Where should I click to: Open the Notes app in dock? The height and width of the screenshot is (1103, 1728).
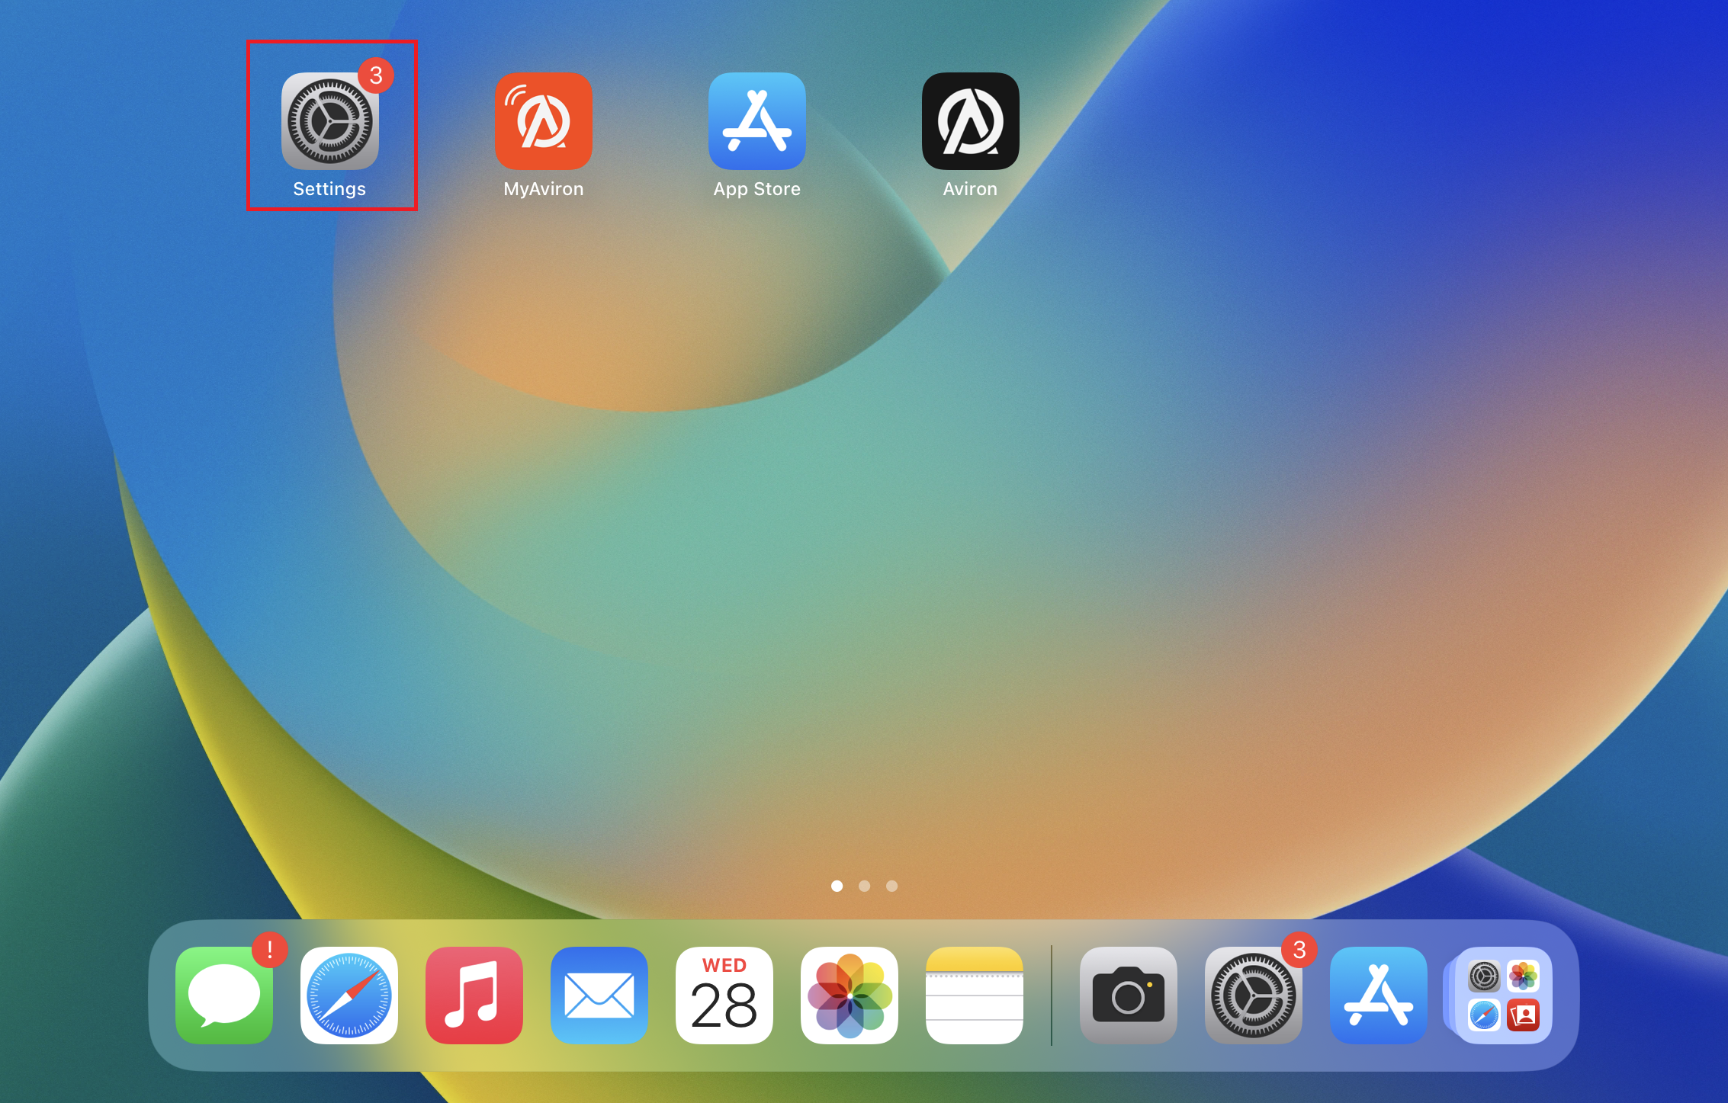[x=975, y=996]
